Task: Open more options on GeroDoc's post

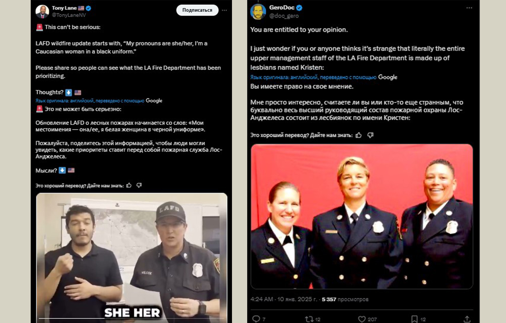Action: 469,8
